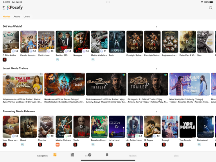Open the Reviews bottom tab
This screenshot has width=216, height=162.
pos(133,156)
